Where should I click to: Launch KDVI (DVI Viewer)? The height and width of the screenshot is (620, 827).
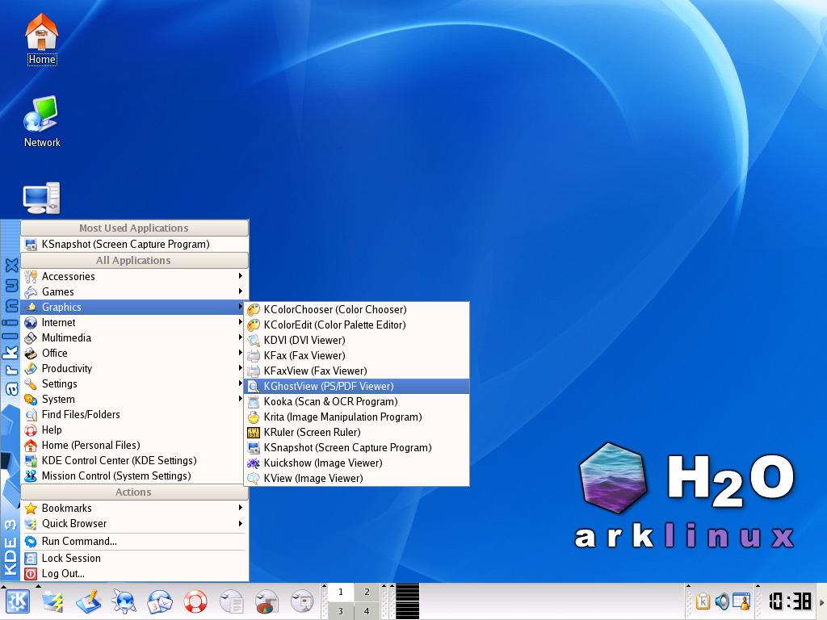(357, 340)
